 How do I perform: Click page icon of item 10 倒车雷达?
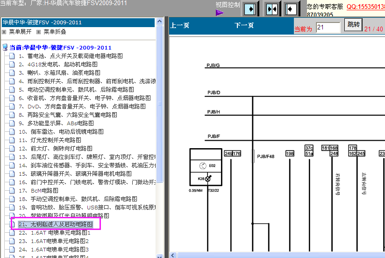[x=12, y=132]
